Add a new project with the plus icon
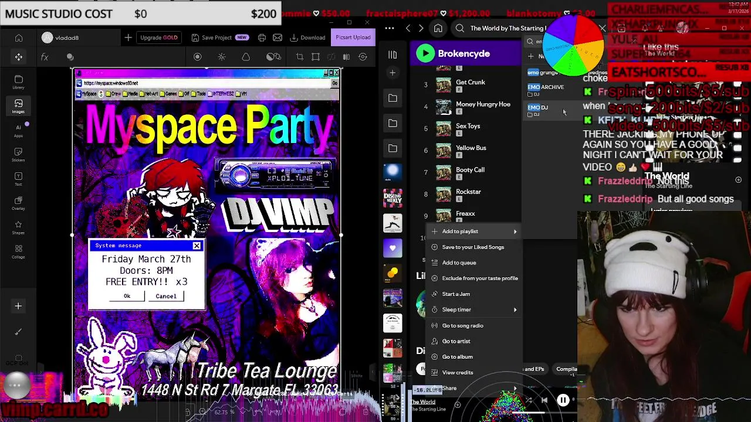 pyautogui.click(x=128, y=38)
